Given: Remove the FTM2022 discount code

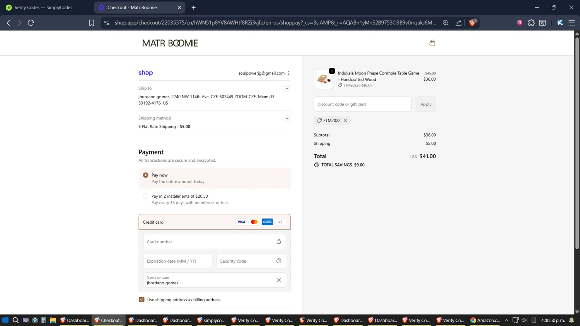Looking at the screenshot, I should click(x=345, y=121).
